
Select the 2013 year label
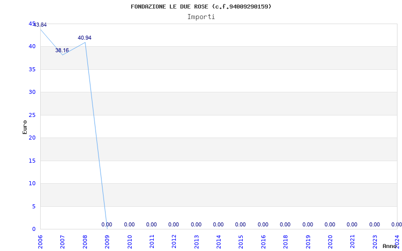coord(196,241)
